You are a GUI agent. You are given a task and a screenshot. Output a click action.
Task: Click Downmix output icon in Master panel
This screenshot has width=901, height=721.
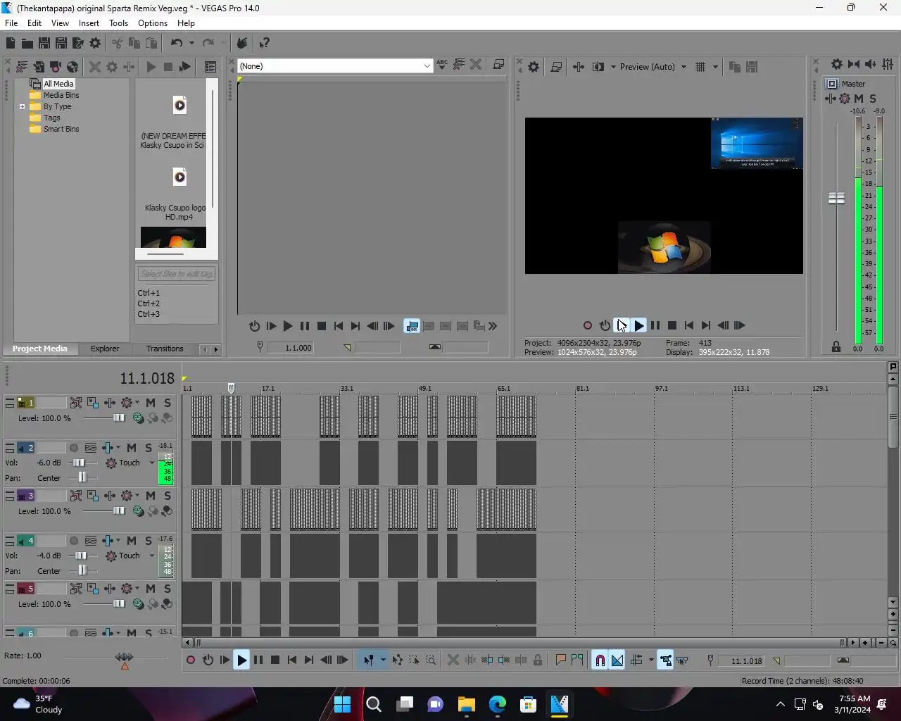[x=854, y=64]
